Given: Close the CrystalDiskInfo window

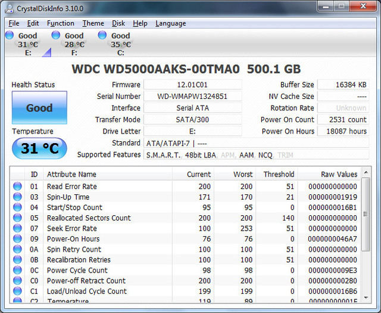Looking at the screenshot, I should (363, 7).
